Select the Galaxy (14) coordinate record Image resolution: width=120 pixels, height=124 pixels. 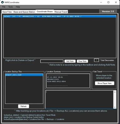click(60, 16)
